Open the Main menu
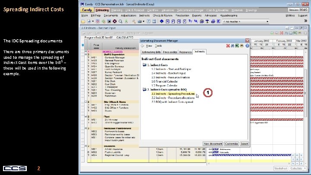The image size is (311, 175). coord(85,16)
